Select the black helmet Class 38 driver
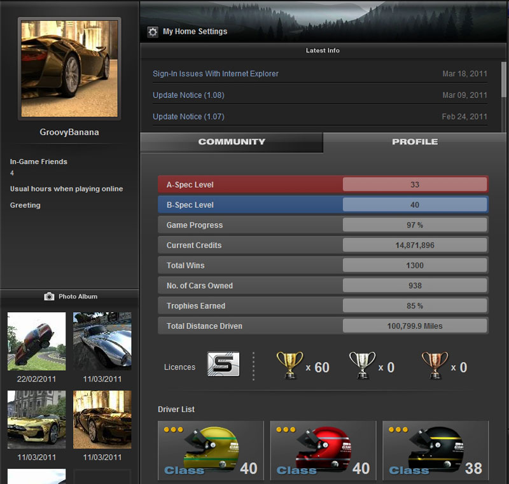This screenshot has height=484, width=509. click(435, 450)
